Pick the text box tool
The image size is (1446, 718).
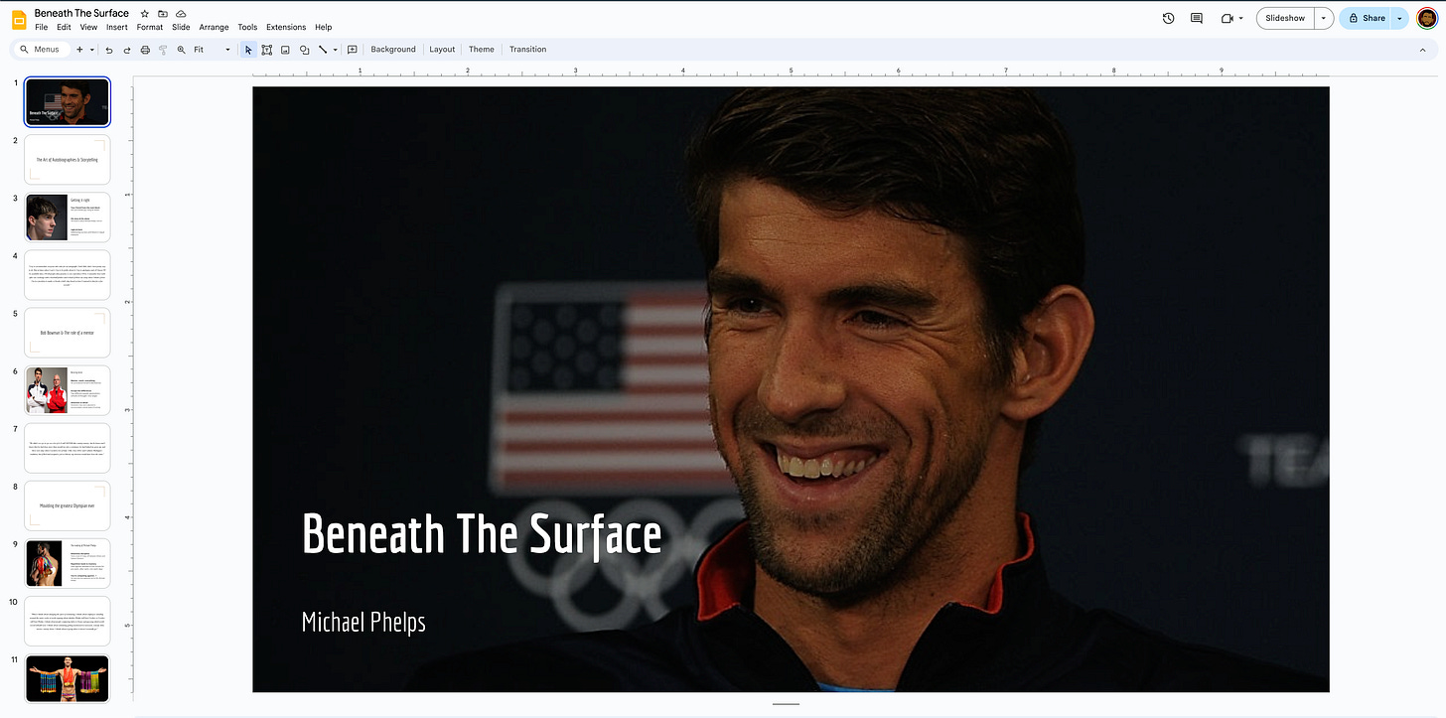[267, 50]
